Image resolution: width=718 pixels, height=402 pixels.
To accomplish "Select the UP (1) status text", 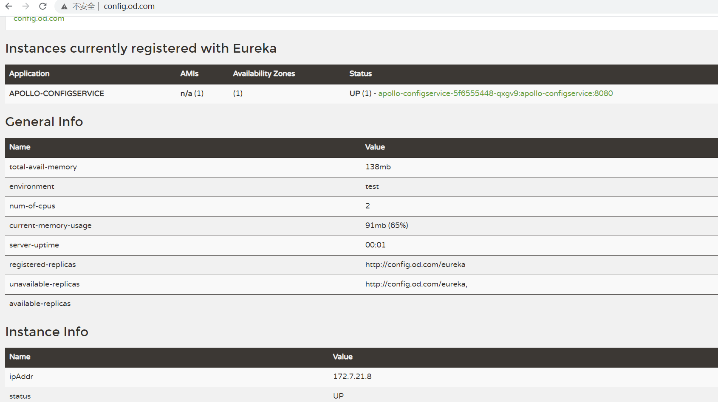I will pos(360,93).
